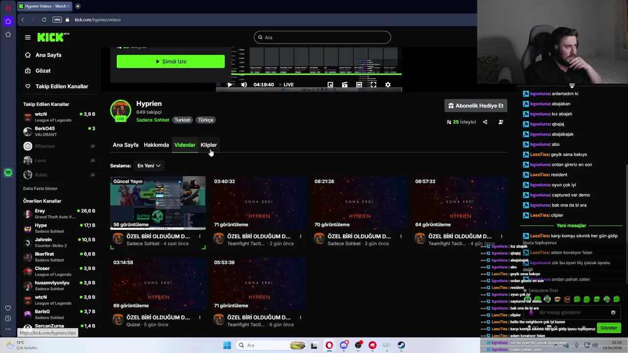Screen dimensions: 628x353
Task: Open Discord from the taskbar
Action: (x=344, y=345)
